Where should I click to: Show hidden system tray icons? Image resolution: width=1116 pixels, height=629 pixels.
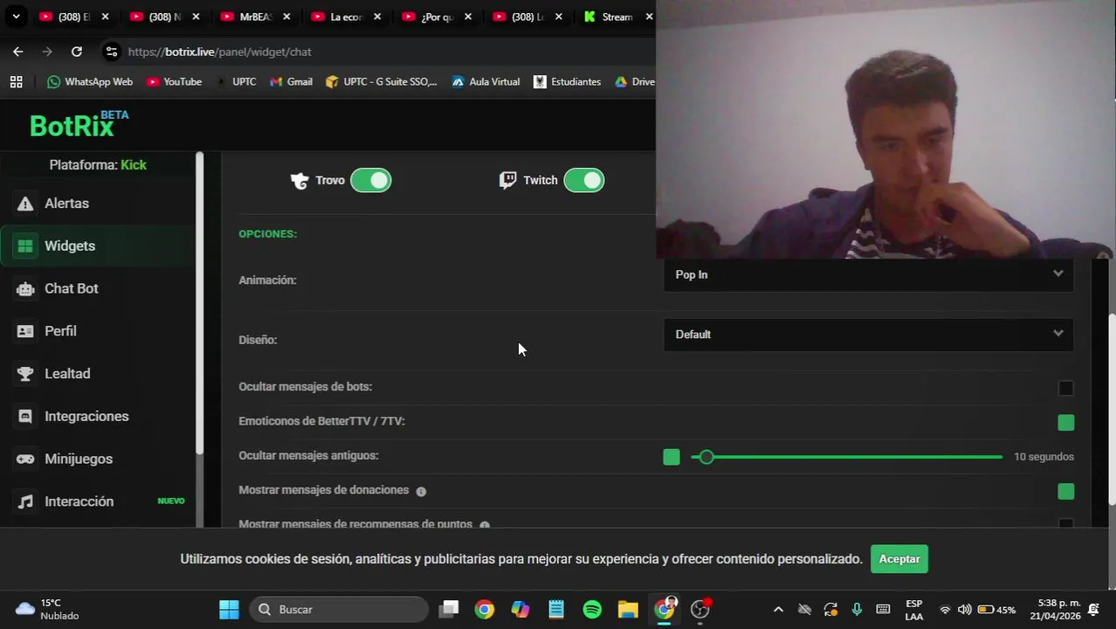point(778,609)
